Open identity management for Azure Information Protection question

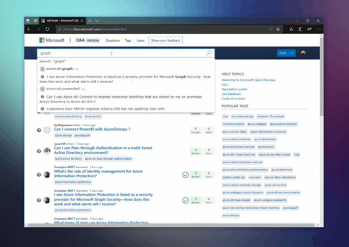tap(98, 174)
